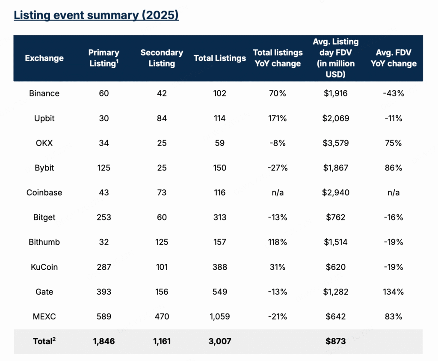438x361 pixels.
Task: Click the 3,007 total listings cell
Action: 220,342
